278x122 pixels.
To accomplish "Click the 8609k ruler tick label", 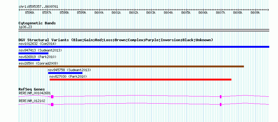I will click(255, 13).
